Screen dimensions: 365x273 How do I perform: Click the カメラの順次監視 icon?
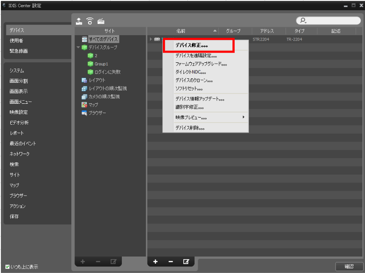[x=84, y=97]
